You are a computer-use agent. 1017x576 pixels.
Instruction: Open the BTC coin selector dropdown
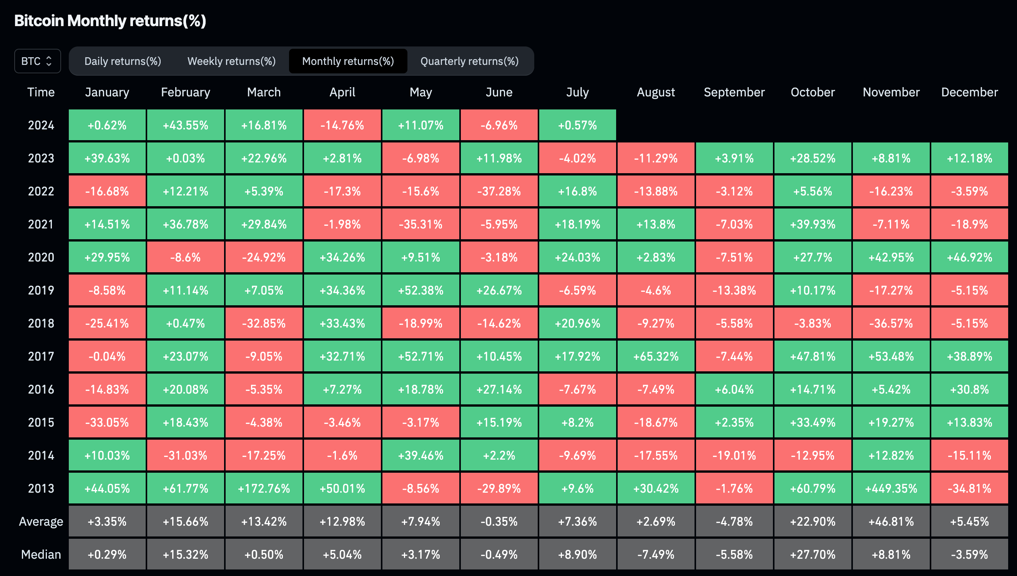37,61
